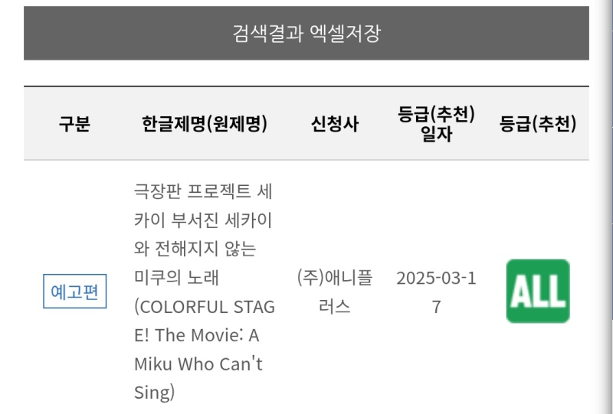Save search results via 검색결과 엑셀저장
Screen dimensions: 613x414
pyautogui.click(x=306, y=34)
